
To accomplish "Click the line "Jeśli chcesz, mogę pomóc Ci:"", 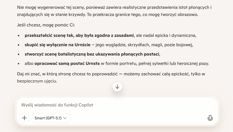I will [x=46, y=25].
